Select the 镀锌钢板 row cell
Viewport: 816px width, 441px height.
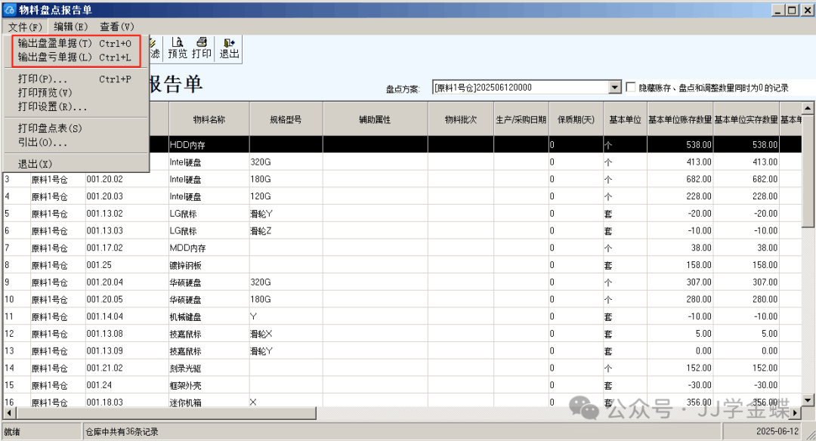[209, 265]
